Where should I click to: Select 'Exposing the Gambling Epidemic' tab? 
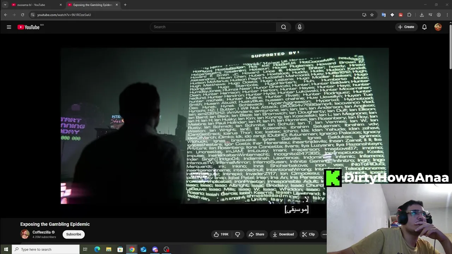[93, 5]
